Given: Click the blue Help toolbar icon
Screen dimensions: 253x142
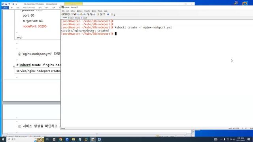Looking at the screenshot, I should click(x=108, y=14).
